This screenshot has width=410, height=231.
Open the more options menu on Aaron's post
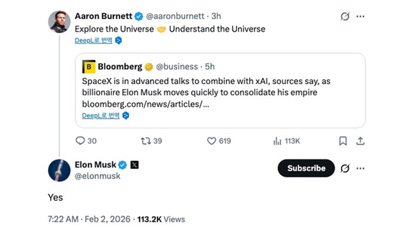coord(360,16)
